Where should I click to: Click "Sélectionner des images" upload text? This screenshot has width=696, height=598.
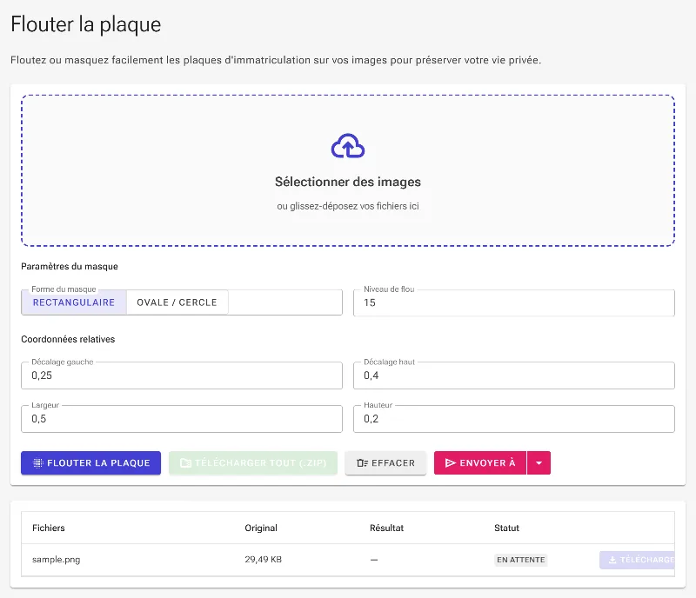coord(348,182)
